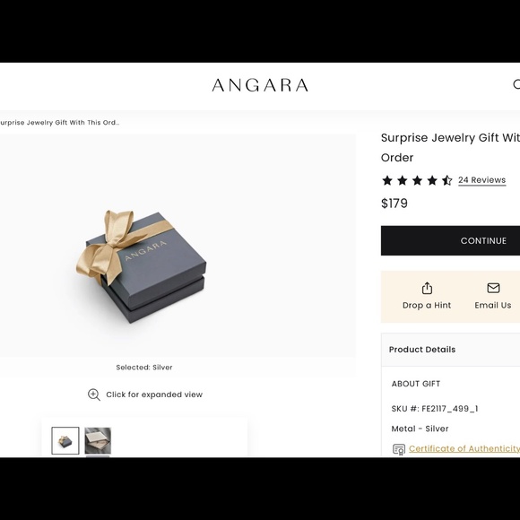Click the share icon above Drop a Hint

click(427, 288)
